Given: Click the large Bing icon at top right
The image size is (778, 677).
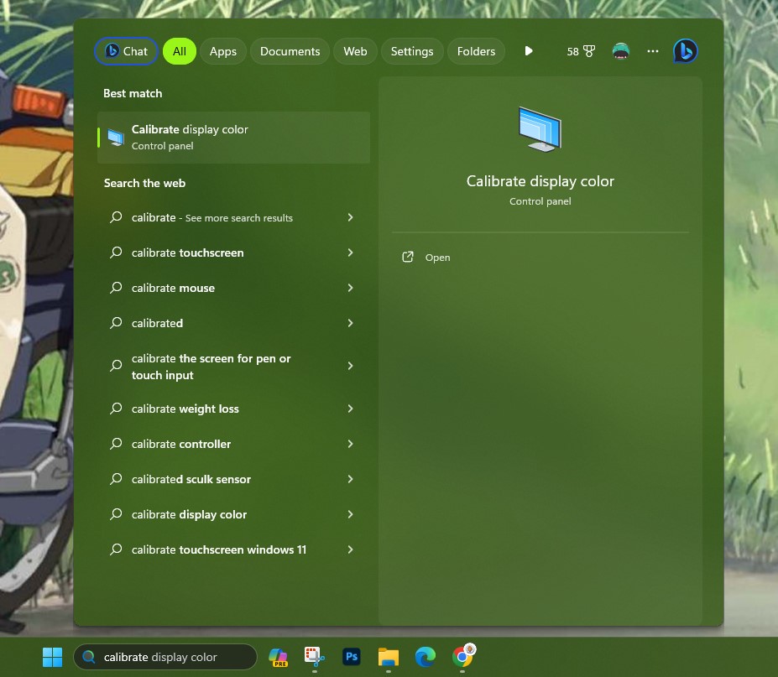Looking at the screenshot, I should pyautogui.click(x=685, y=51).
